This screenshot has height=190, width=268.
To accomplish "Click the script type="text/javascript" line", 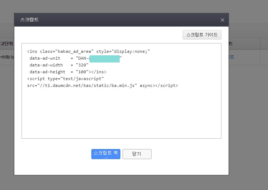I will tap(65, 79).
